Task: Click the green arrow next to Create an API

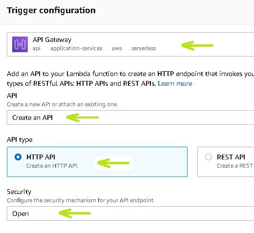Action: point(83,117)
